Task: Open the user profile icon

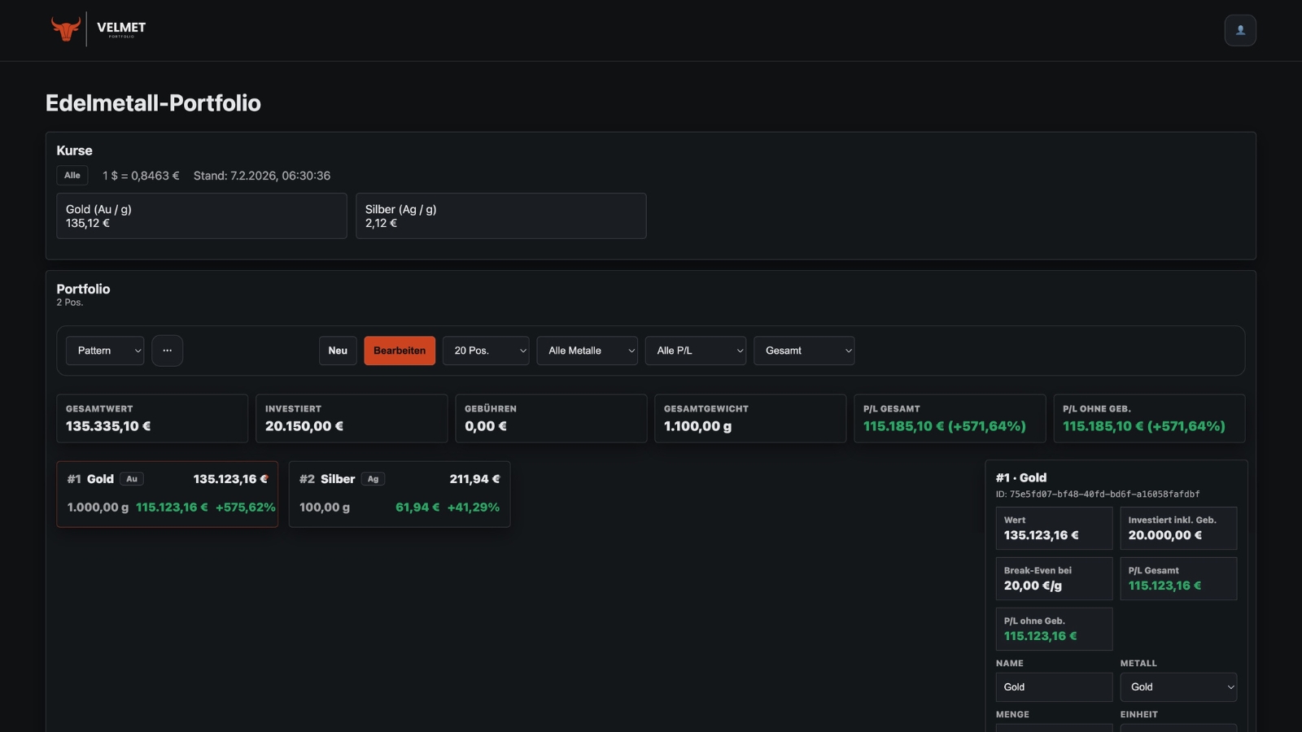Action: [x=1239, y=30]
